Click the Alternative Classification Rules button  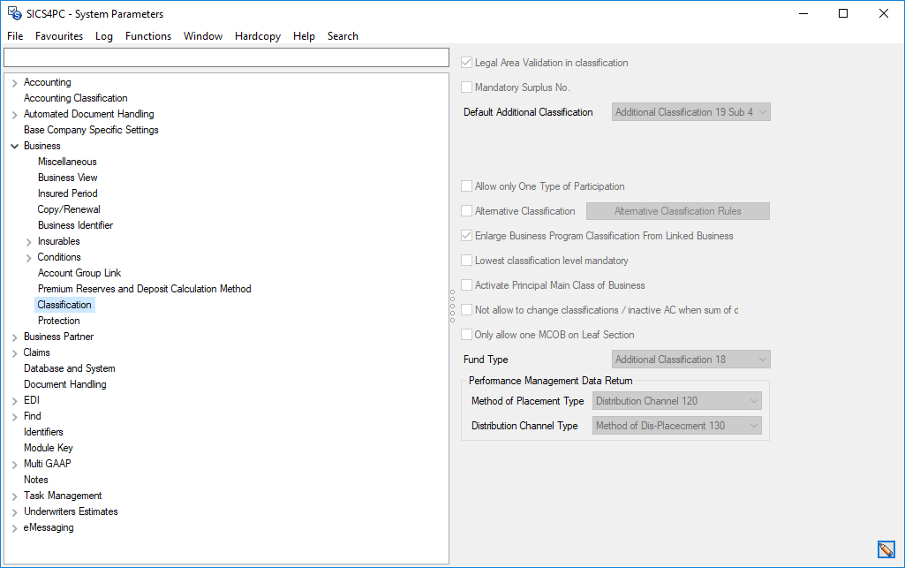click(677, 210)
